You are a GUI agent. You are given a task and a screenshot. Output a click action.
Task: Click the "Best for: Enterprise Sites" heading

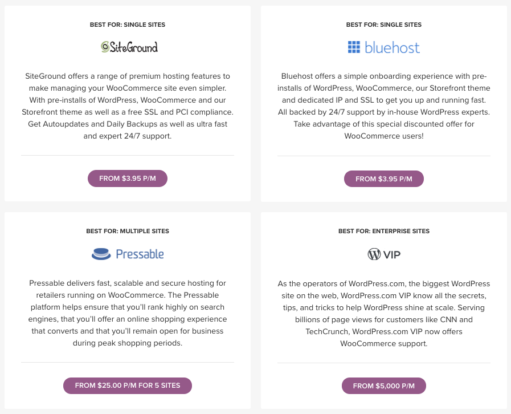point(384,231)
